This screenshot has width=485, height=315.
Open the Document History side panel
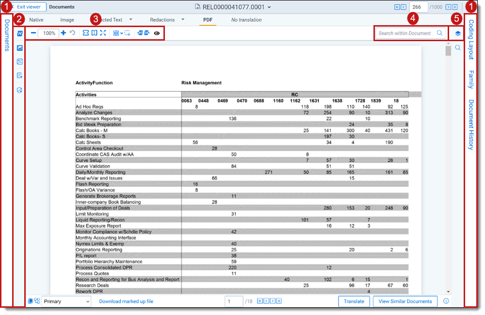(x=471, y=125)
